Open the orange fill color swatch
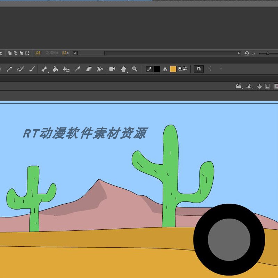The image size is (278, 278). (x=173, y=69)
